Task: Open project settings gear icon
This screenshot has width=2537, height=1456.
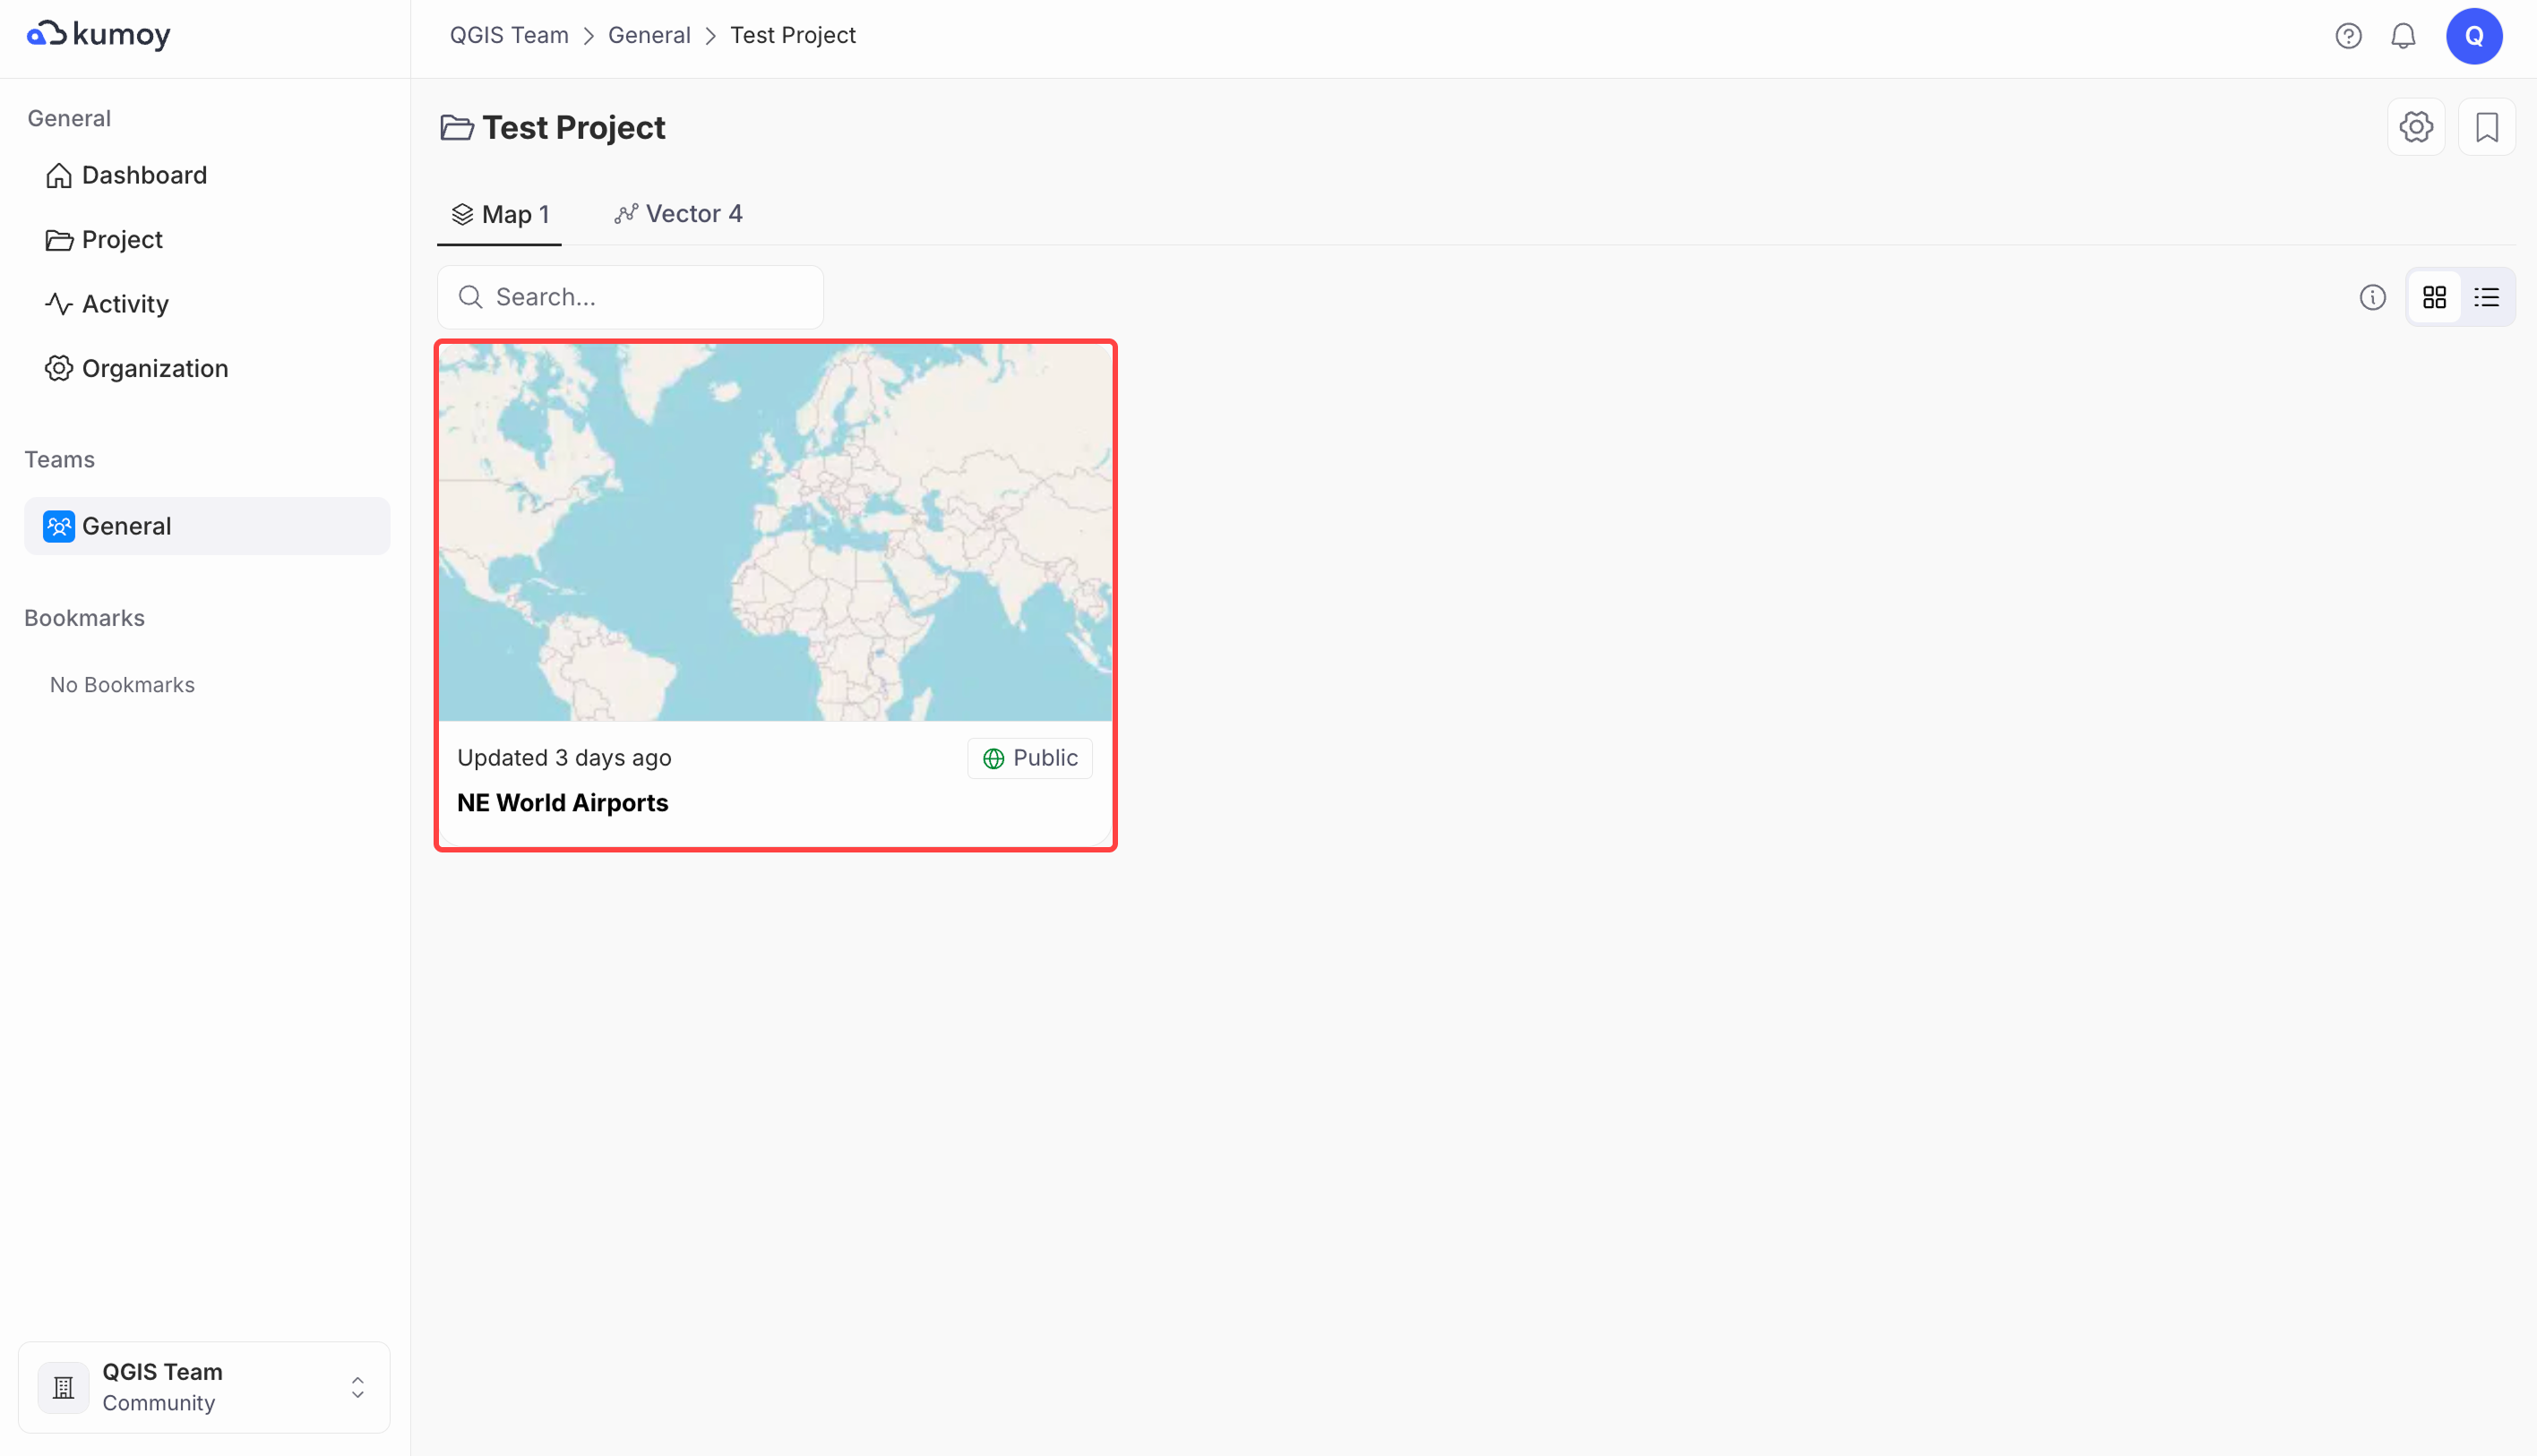Action: tap(2416, 127)
